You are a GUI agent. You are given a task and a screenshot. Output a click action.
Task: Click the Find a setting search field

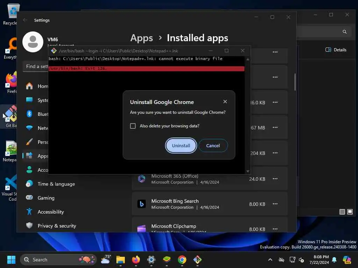(36, 66)
